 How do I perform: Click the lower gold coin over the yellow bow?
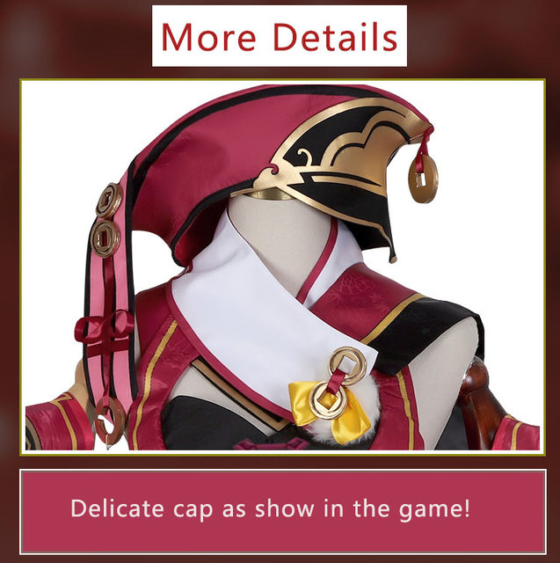(x=328, y=401)
